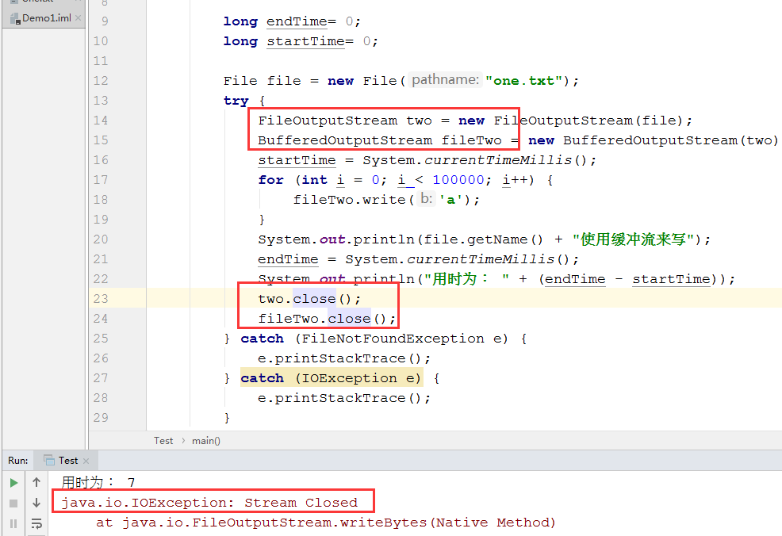
Task: Click java.io.IOException: Stream Closed output
Action: tap(209, 503)
